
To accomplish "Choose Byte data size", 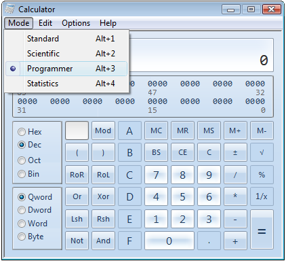I will point(30,237).
